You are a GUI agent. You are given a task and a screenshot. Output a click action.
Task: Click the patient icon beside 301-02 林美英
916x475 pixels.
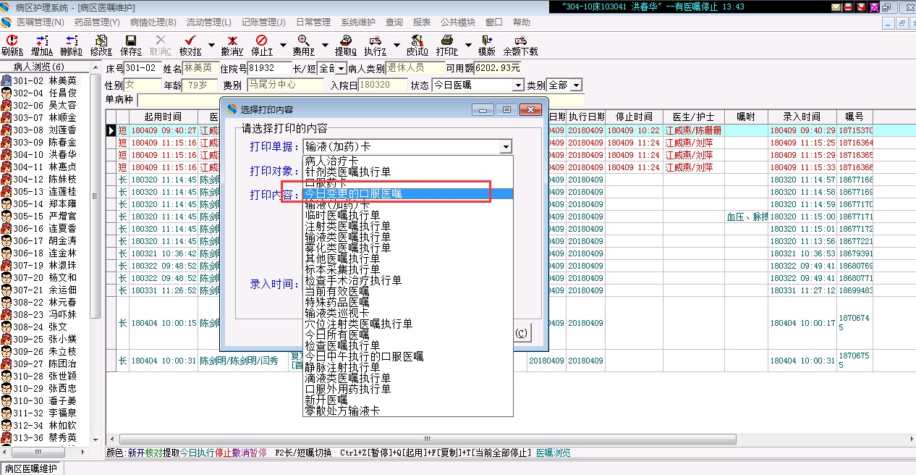[x=6, y=80]
